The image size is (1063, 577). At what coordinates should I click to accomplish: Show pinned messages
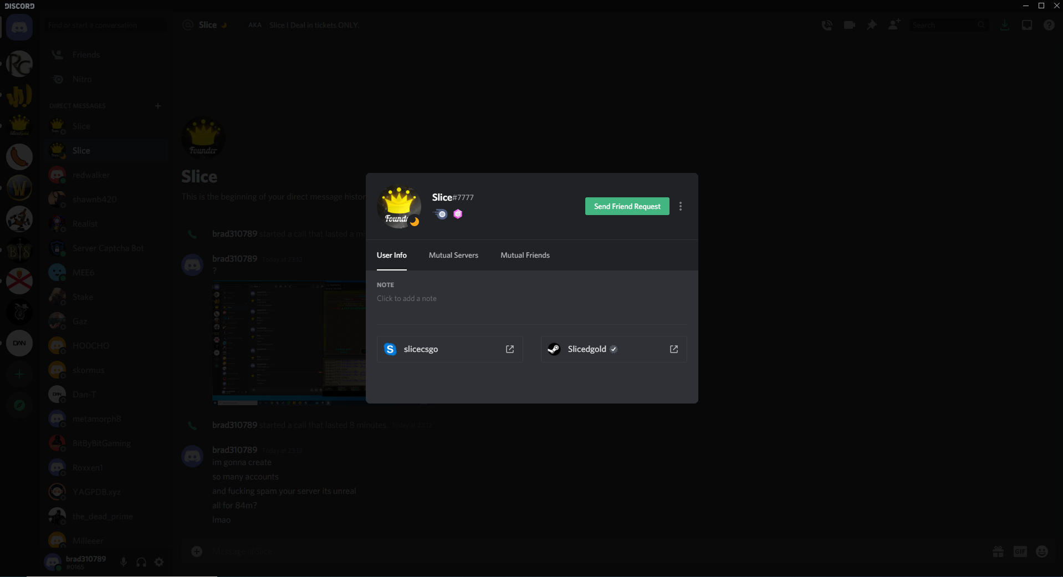[872, 25]
